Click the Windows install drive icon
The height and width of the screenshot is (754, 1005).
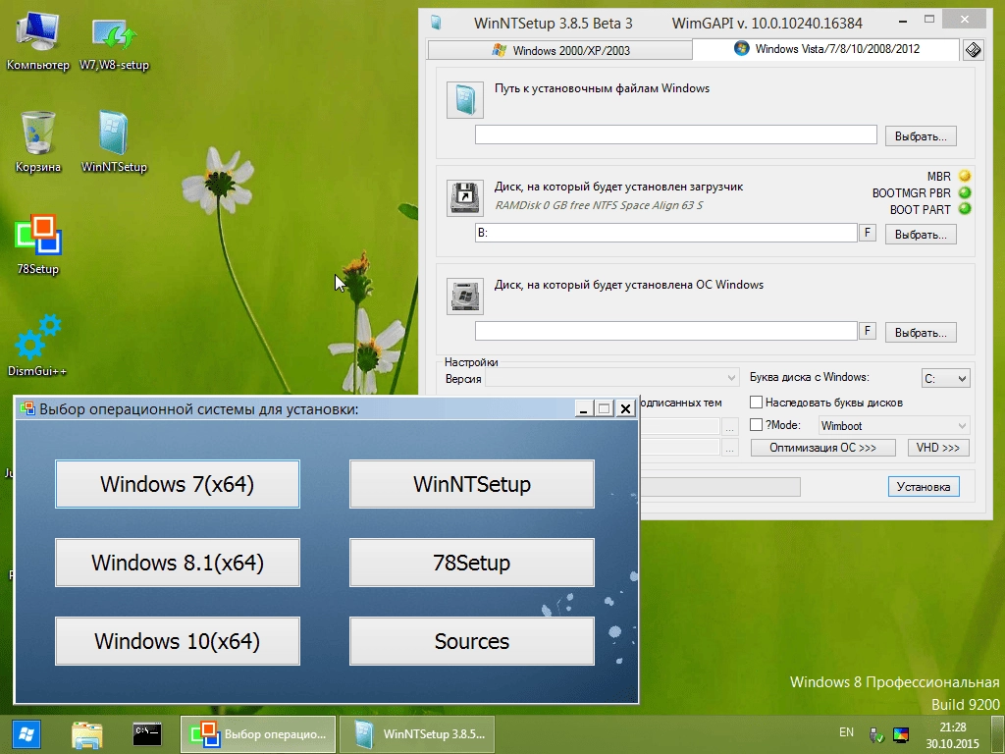click(x=464, y=296)
